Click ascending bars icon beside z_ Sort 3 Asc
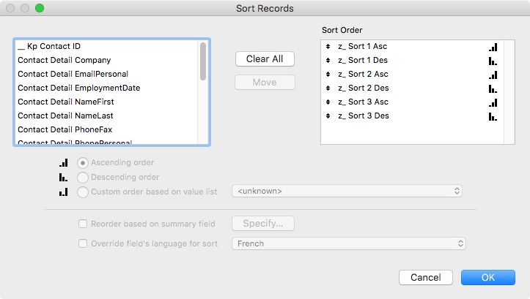This screenshot has height=299, width=530. pyautogui.click(x=493, y=102)
